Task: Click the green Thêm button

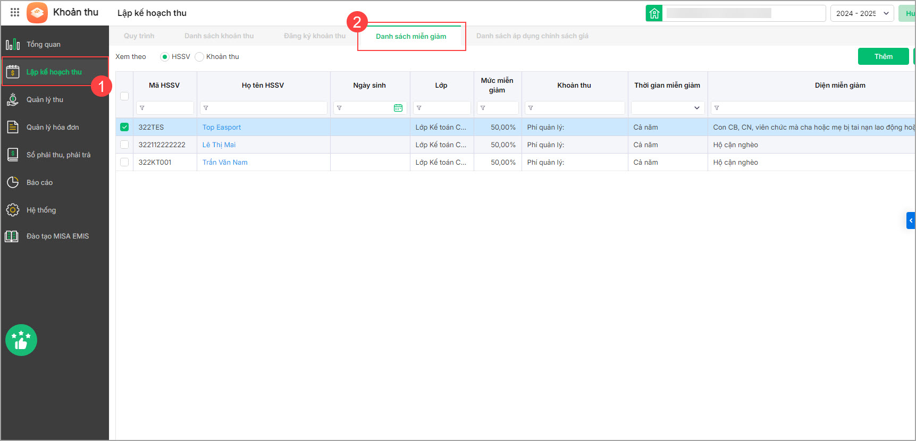Action: click(883, 56)
